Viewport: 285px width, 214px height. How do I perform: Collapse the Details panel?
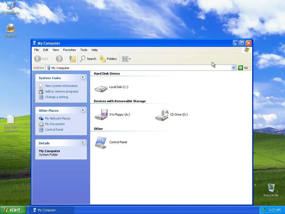tap(83, 143)
